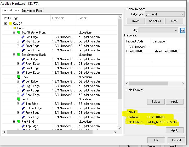Image resolution: width=189 pixels, height=147 pixels.
Task: Click the green Top Stretcher Front part icon
Action: [x=19, y=32]
